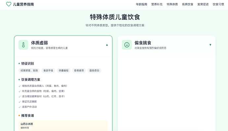This screenshot has width=228, height=131.
Task: Click the sad face icon for 偏食挑食
Action: coord(127,45)
